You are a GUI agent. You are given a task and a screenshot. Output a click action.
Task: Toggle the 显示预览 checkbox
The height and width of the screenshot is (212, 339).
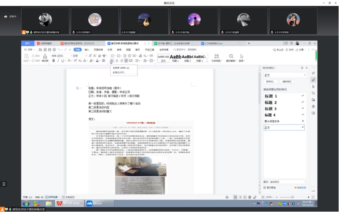tap(265, 187)
